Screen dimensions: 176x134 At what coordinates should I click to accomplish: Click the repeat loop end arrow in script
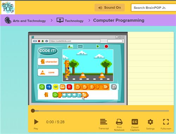[84, 95]
